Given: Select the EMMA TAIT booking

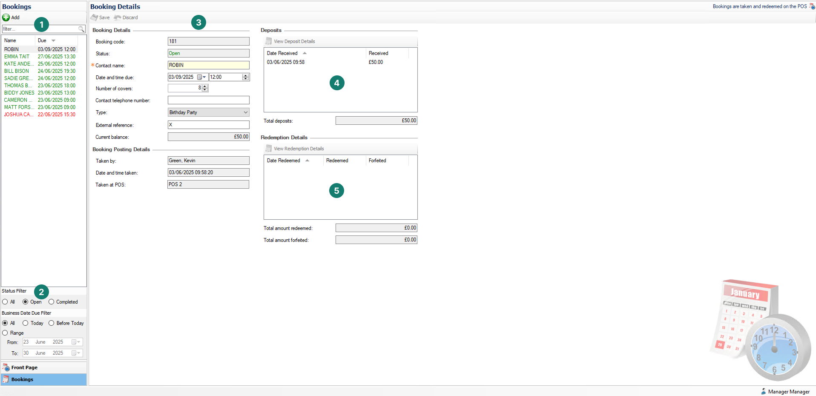Looking at the screenshot, I should 17,57.
